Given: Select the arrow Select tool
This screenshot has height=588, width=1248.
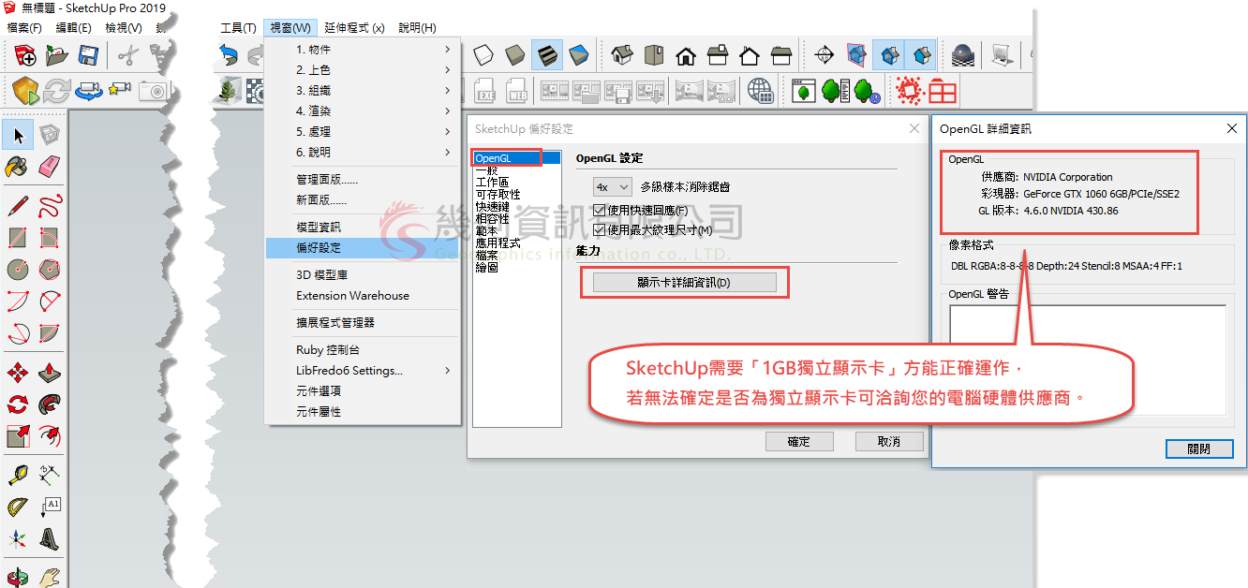Looking at the screenshot, I should (x=19, y=136).
